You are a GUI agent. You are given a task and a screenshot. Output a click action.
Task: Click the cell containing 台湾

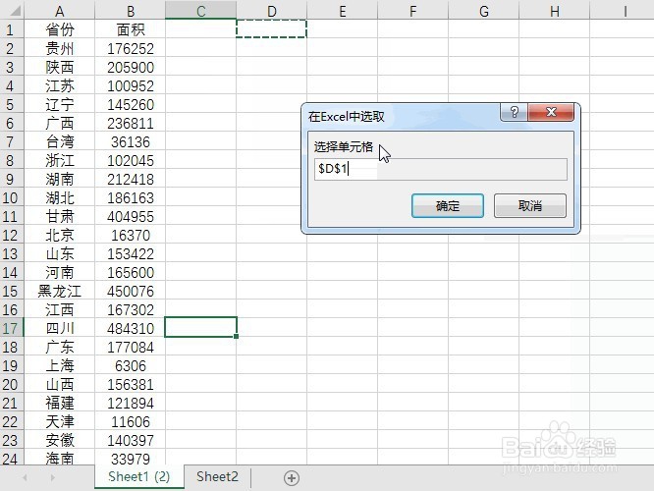(x=60, y=141)
